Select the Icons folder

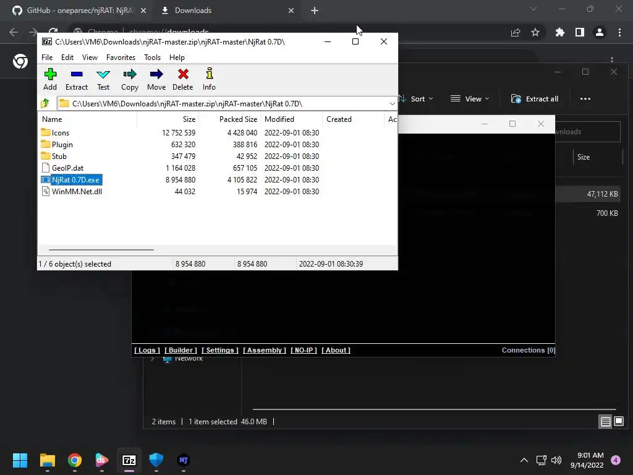click(x=61, y=133)
